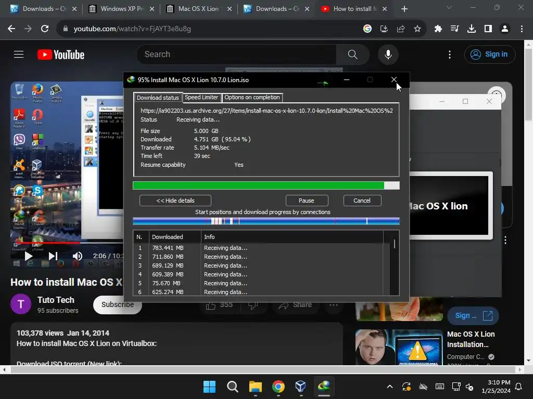Screen dimensions: 533x399
Task: Open Windows notification bell
Action: click(x=519, y=387)
